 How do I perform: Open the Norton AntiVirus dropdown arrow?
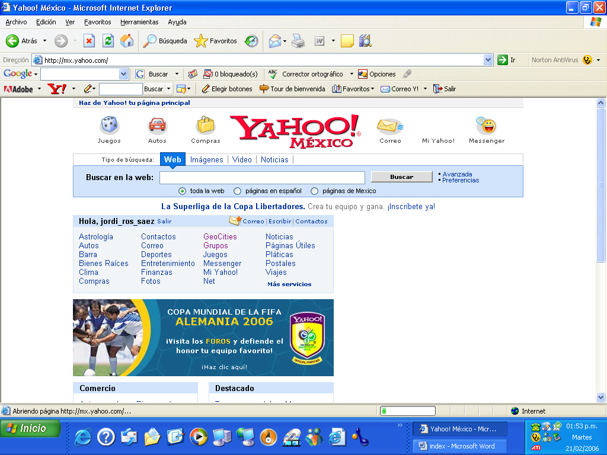[x=599, y=60]
